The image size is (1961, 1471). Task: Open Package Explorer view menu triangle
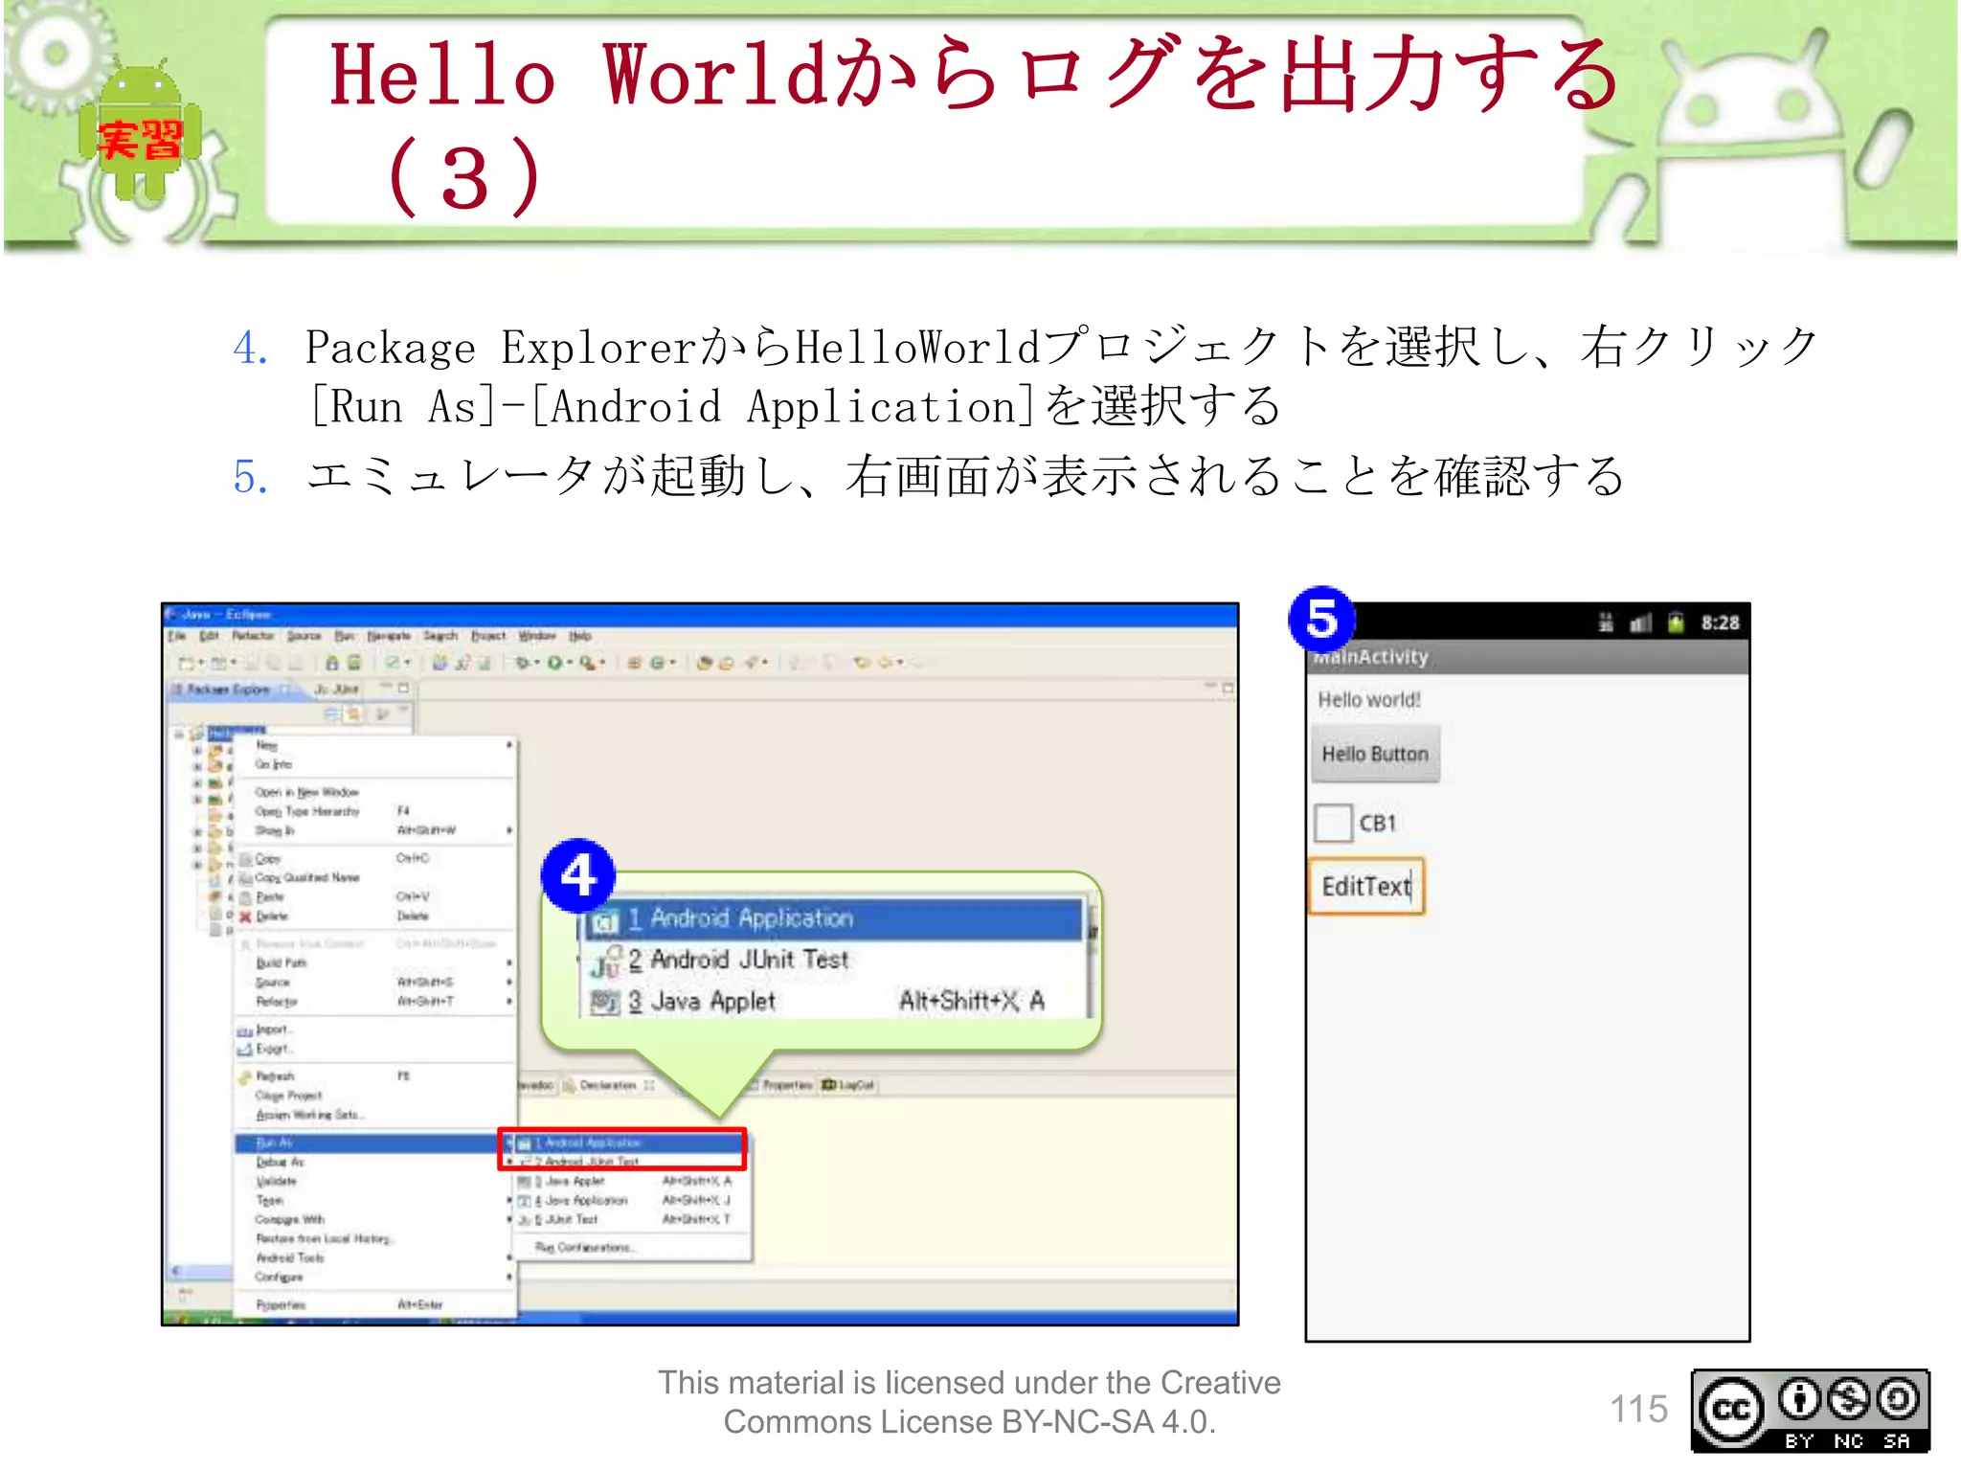(x=404, y=710)
